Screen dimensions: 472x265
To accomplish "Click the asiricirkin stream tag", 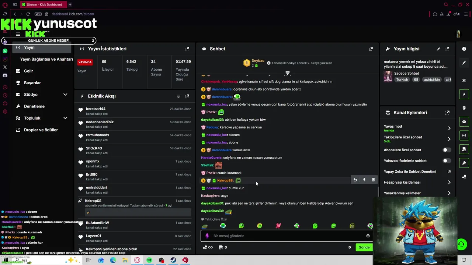I will point(432,79).
